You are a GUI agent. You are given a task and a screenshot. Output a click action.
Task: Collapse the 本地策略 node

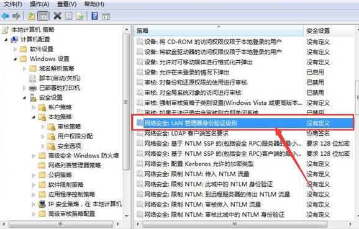coord(34,117)
